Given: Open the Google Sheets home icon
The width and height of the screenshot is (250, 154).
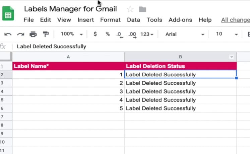Looking at the screenshot, I should (x=8, y=13).
